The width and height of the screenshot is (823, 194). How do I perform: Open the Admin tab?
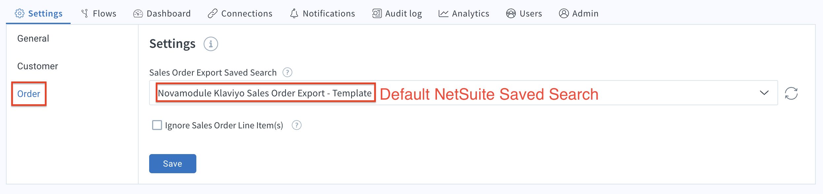pos(578,14)
